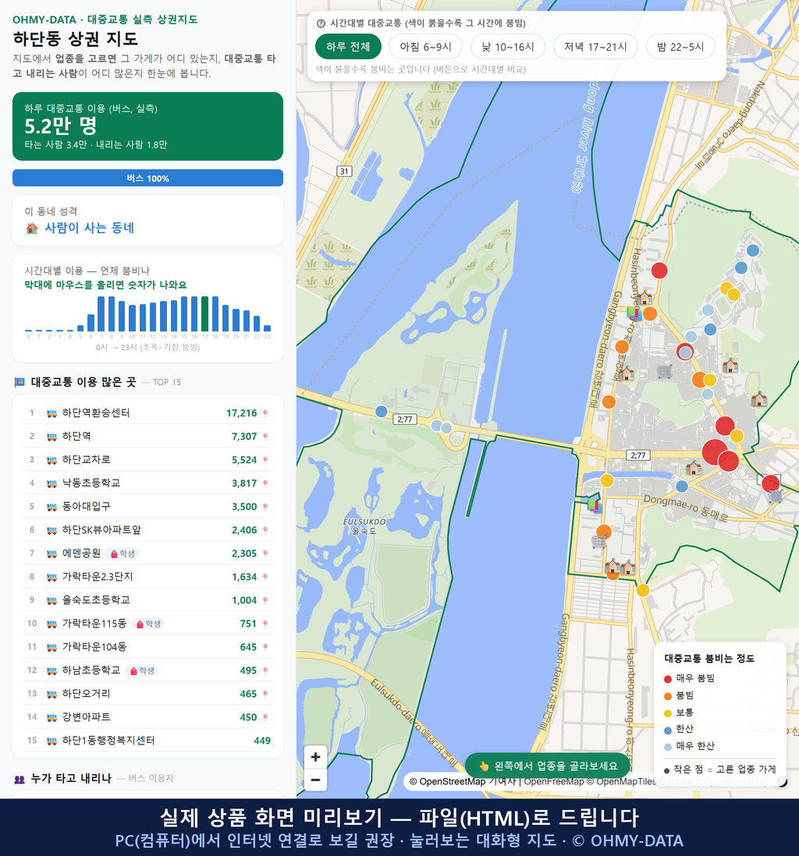Click the 학생 badge on 하남초등학교
The width and height of the screenshot is (799, 856).
(141, 670)
